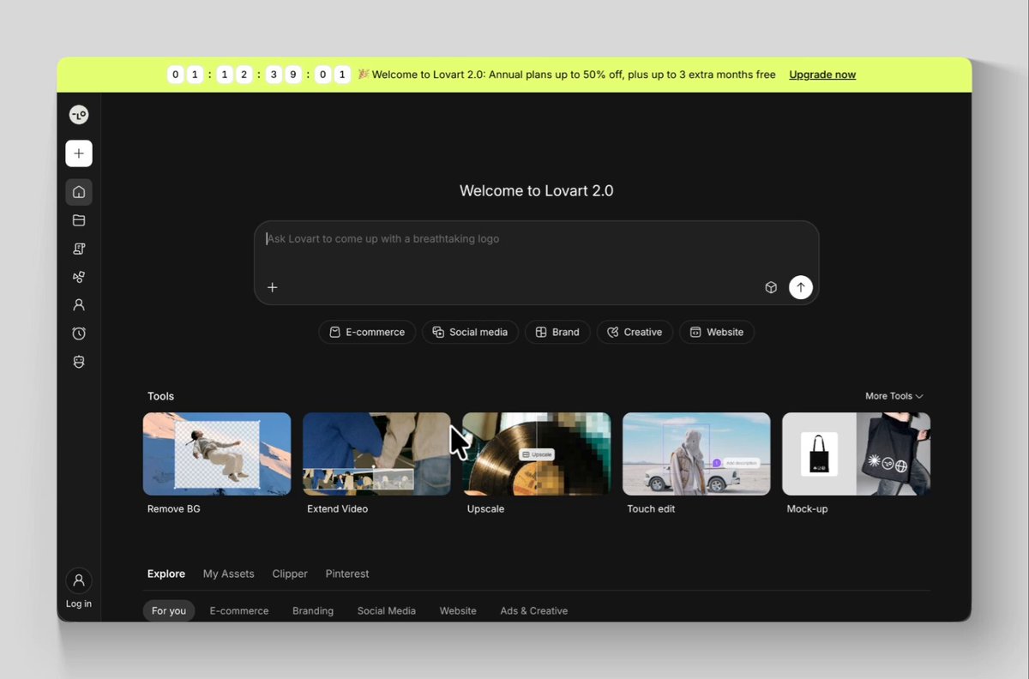Switch to the Clipper tab
The image size is (1029, 679).
pos(290,574)
